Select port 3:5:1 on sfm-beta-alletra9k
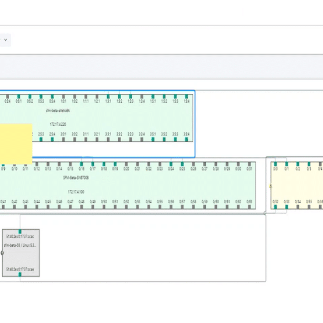 (153, 140)
